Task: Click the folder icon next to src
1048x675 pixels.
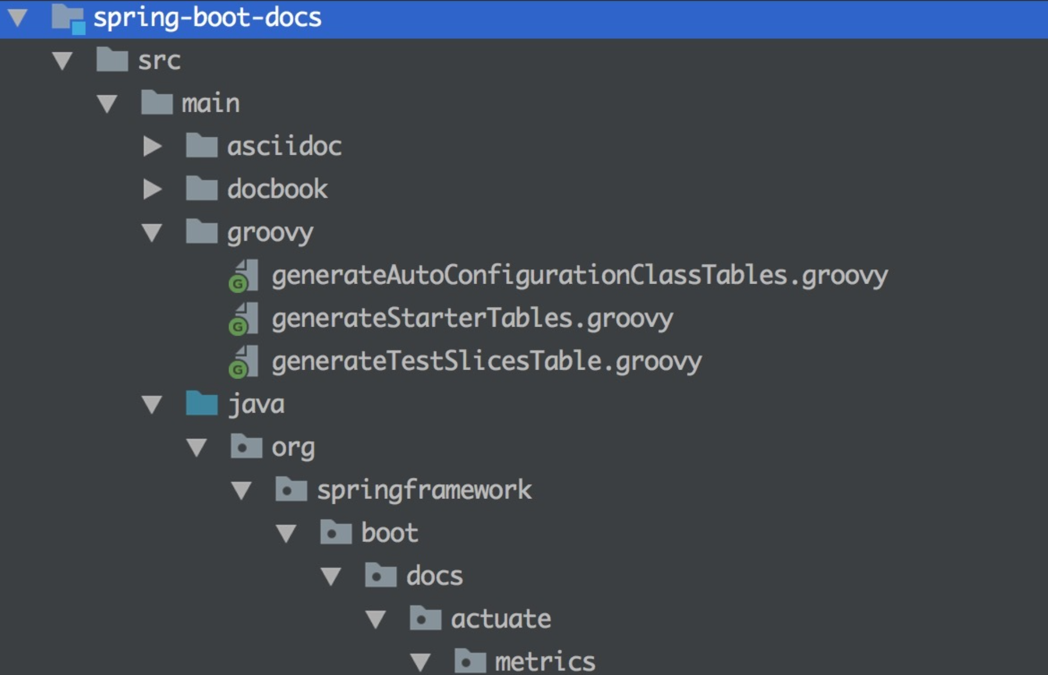Action: (x=113, y=61)
